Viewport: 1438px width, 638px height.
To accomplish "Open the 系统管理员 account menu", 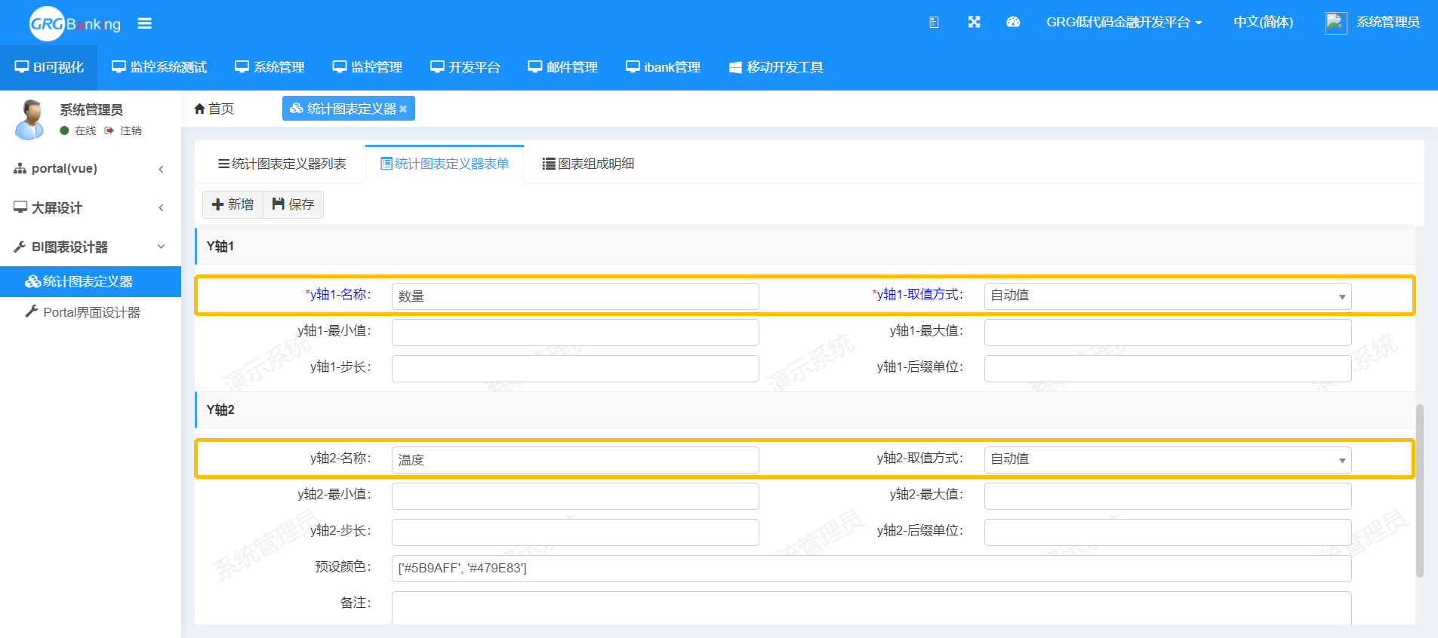I will click(1387, 22).
